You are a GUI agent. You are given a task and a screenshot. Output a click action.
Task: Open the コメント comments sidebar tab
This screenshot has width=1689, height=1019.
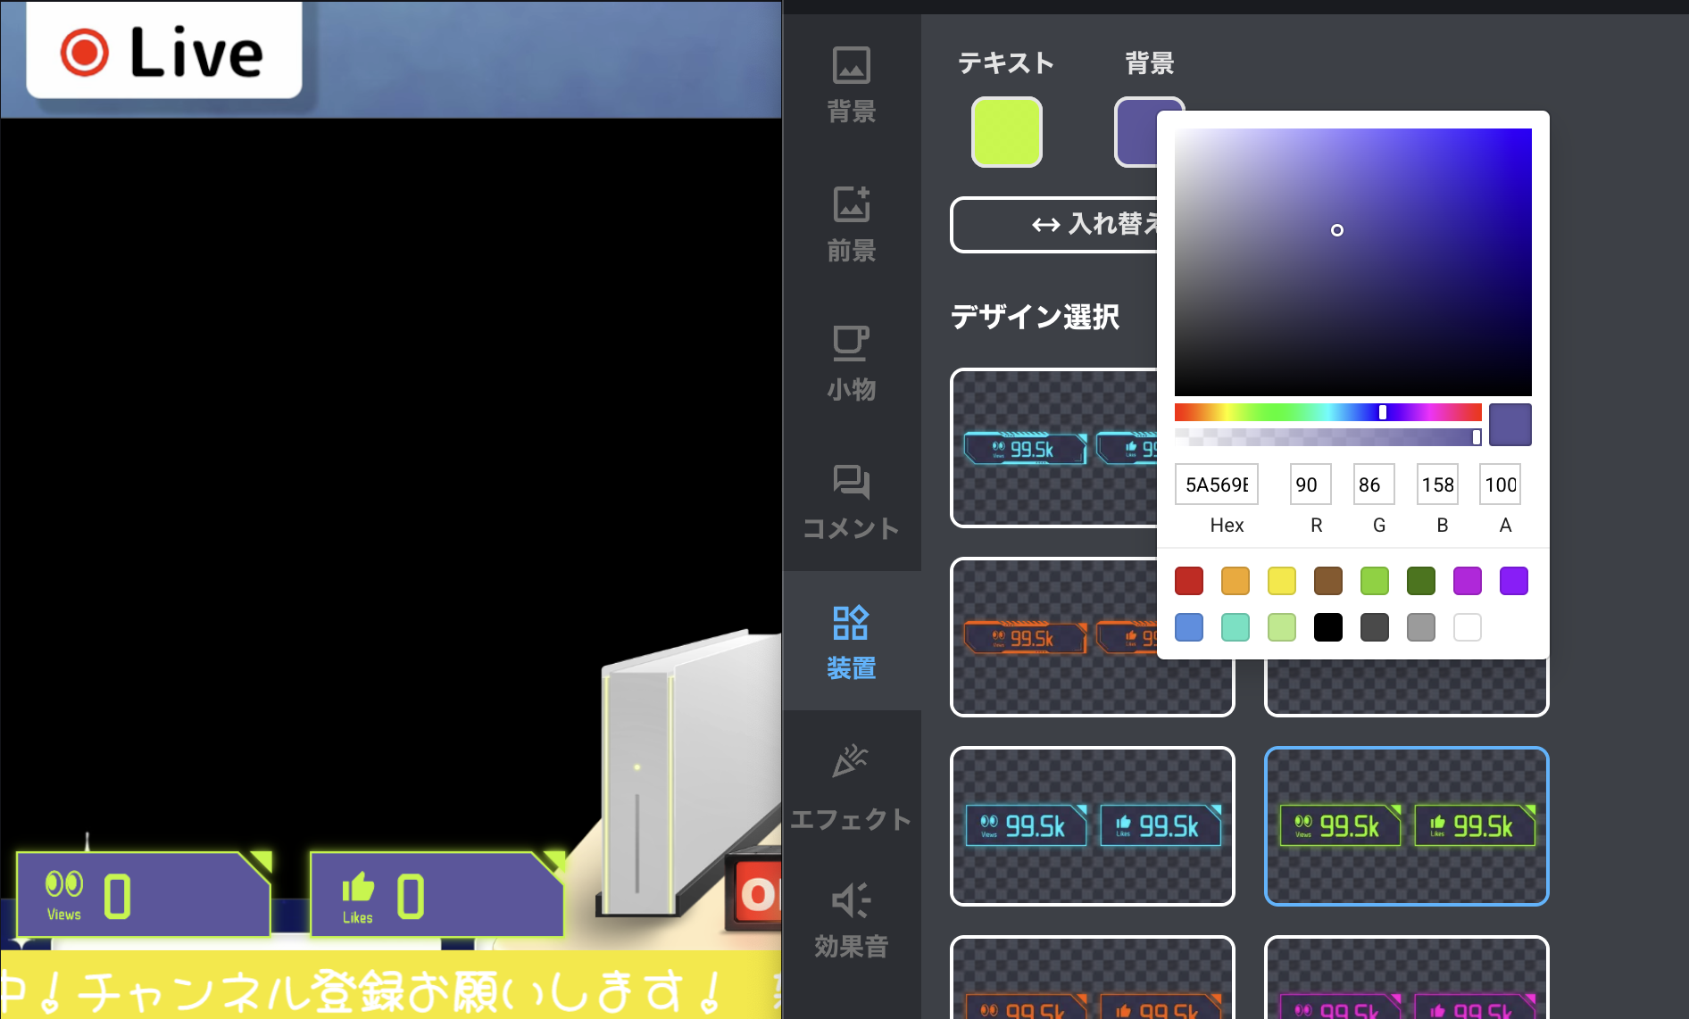click(851, 502)
